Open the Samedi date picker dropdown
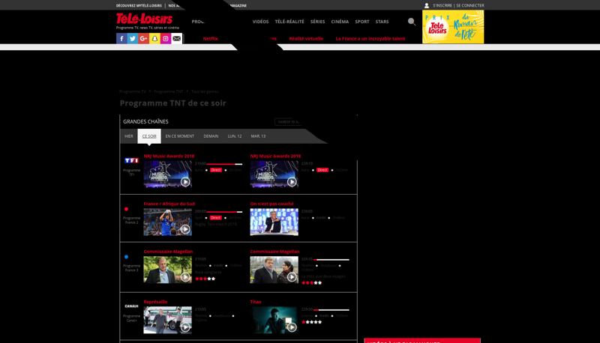The width and height of the screenshot is (600, 343). (x=288, y=122)
